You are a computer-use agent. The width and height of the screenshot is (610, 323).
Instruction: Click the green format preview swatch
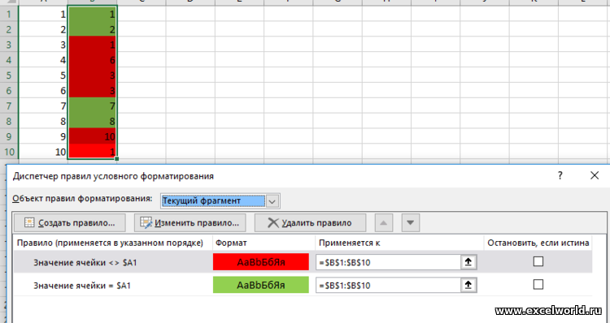(x=261, y=285)
